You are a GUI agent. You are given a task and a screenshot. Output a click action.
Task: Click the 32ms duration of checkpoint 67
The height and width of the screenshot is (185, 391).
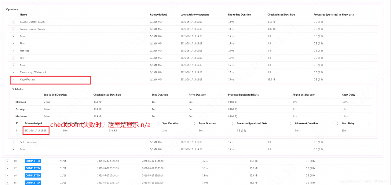click(205, 168)
